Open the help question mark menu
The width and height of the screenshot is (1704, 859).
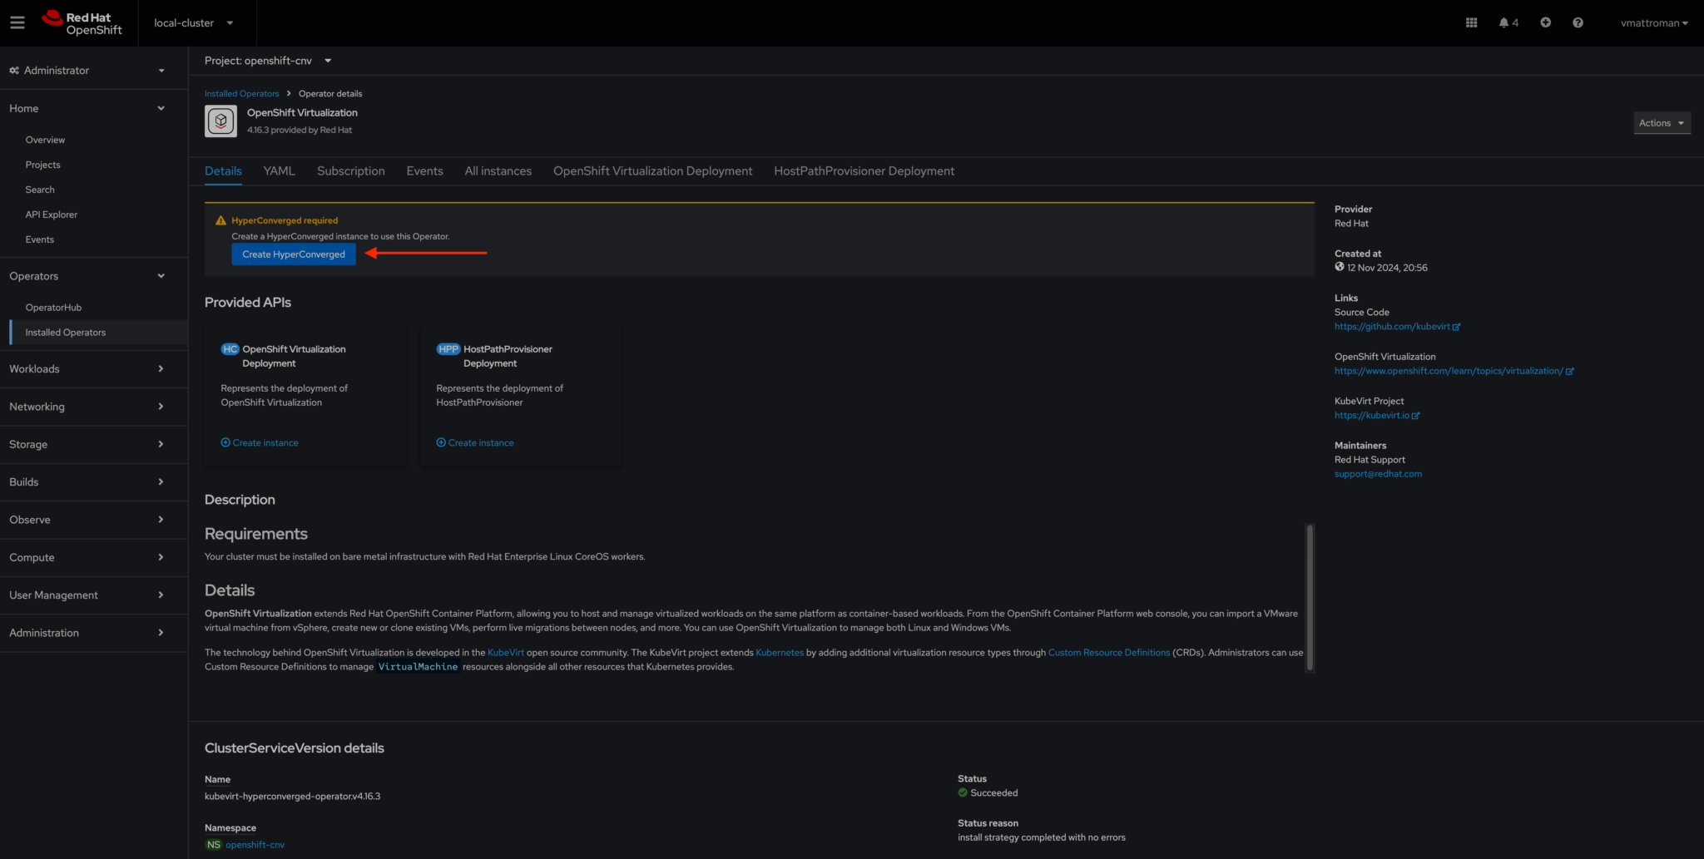coord(1578,22)
